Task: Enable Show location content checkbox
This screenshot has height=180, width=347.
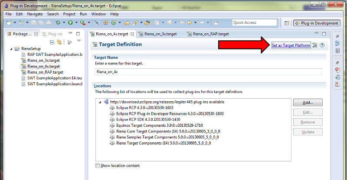Action: 97,165
